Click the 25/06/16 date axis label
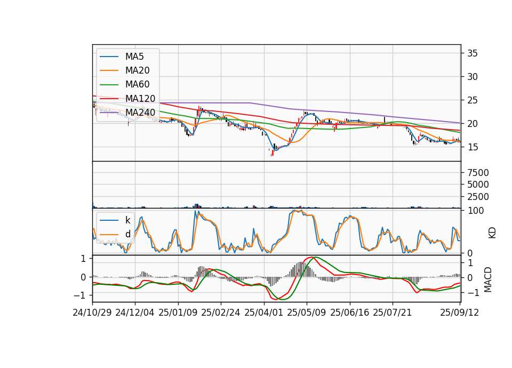This screenshot has width=512, height=368. click(x=350, y=313)
